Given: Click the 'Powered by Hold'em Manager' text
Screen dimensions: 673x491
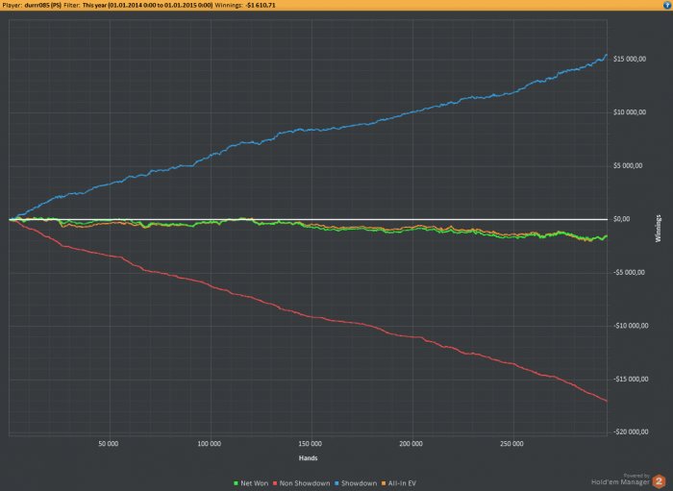Looking at the screenshot, I should [x=621, y=479].
